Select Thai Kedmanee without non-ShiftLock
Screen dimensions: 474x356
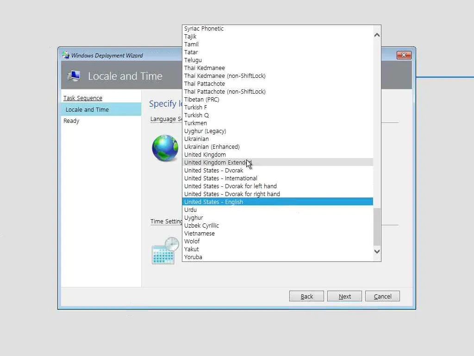click(278, 68)
